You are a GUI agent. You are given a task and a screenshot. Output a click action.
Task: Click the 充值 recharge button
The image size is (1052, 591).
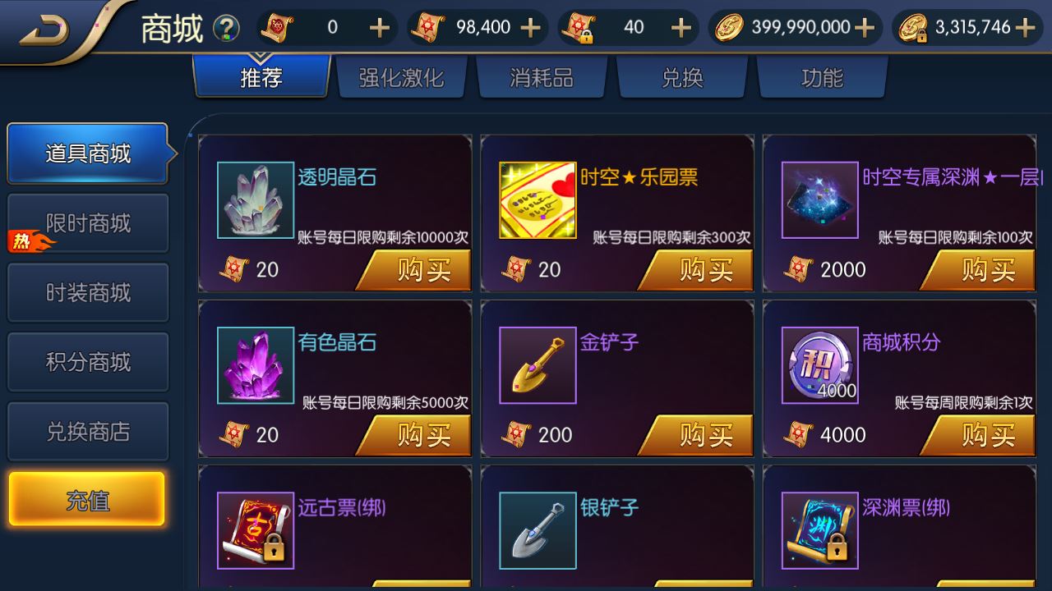[x=87, y=499]
